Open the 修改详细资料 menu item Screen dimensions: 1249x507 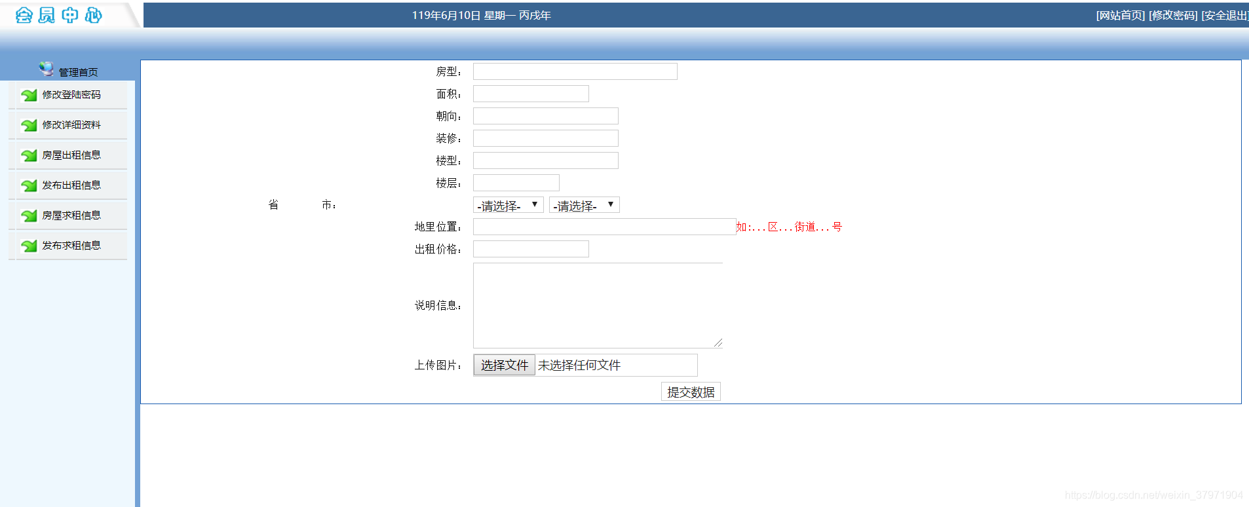pos(71,125)
